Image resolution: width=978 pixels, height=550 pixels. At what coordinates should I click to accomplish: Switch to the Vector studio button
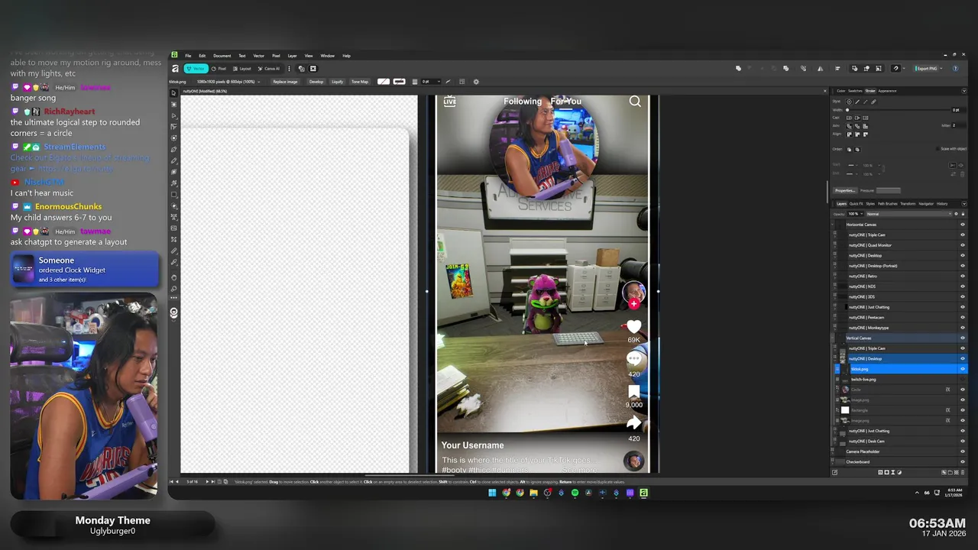[196, 69]
